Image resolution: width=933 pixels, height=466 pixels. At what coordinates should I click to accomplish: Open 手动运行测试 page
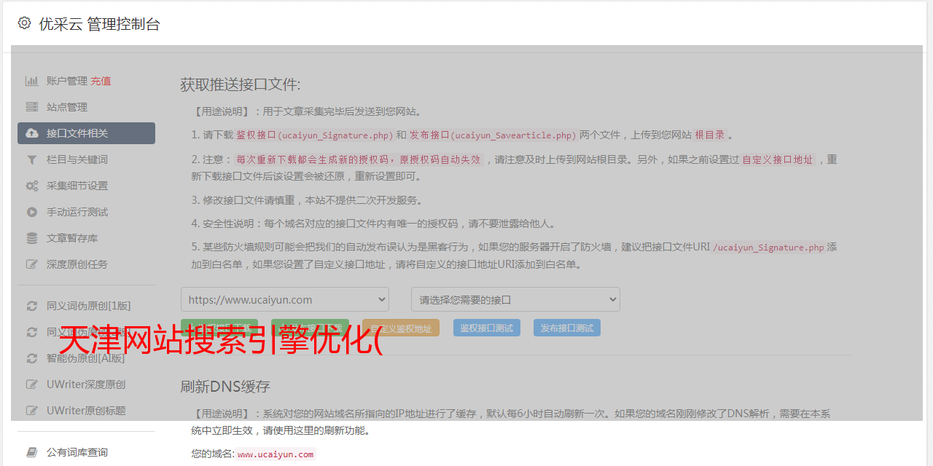click(x=86, y=212)
